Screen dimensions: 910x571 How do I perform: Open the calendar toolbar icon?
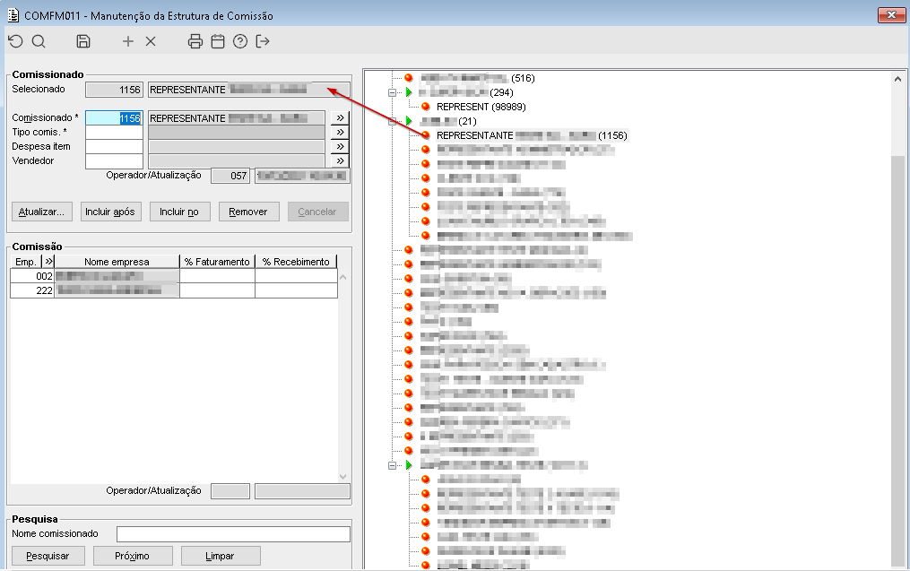[x=218, y=41]
